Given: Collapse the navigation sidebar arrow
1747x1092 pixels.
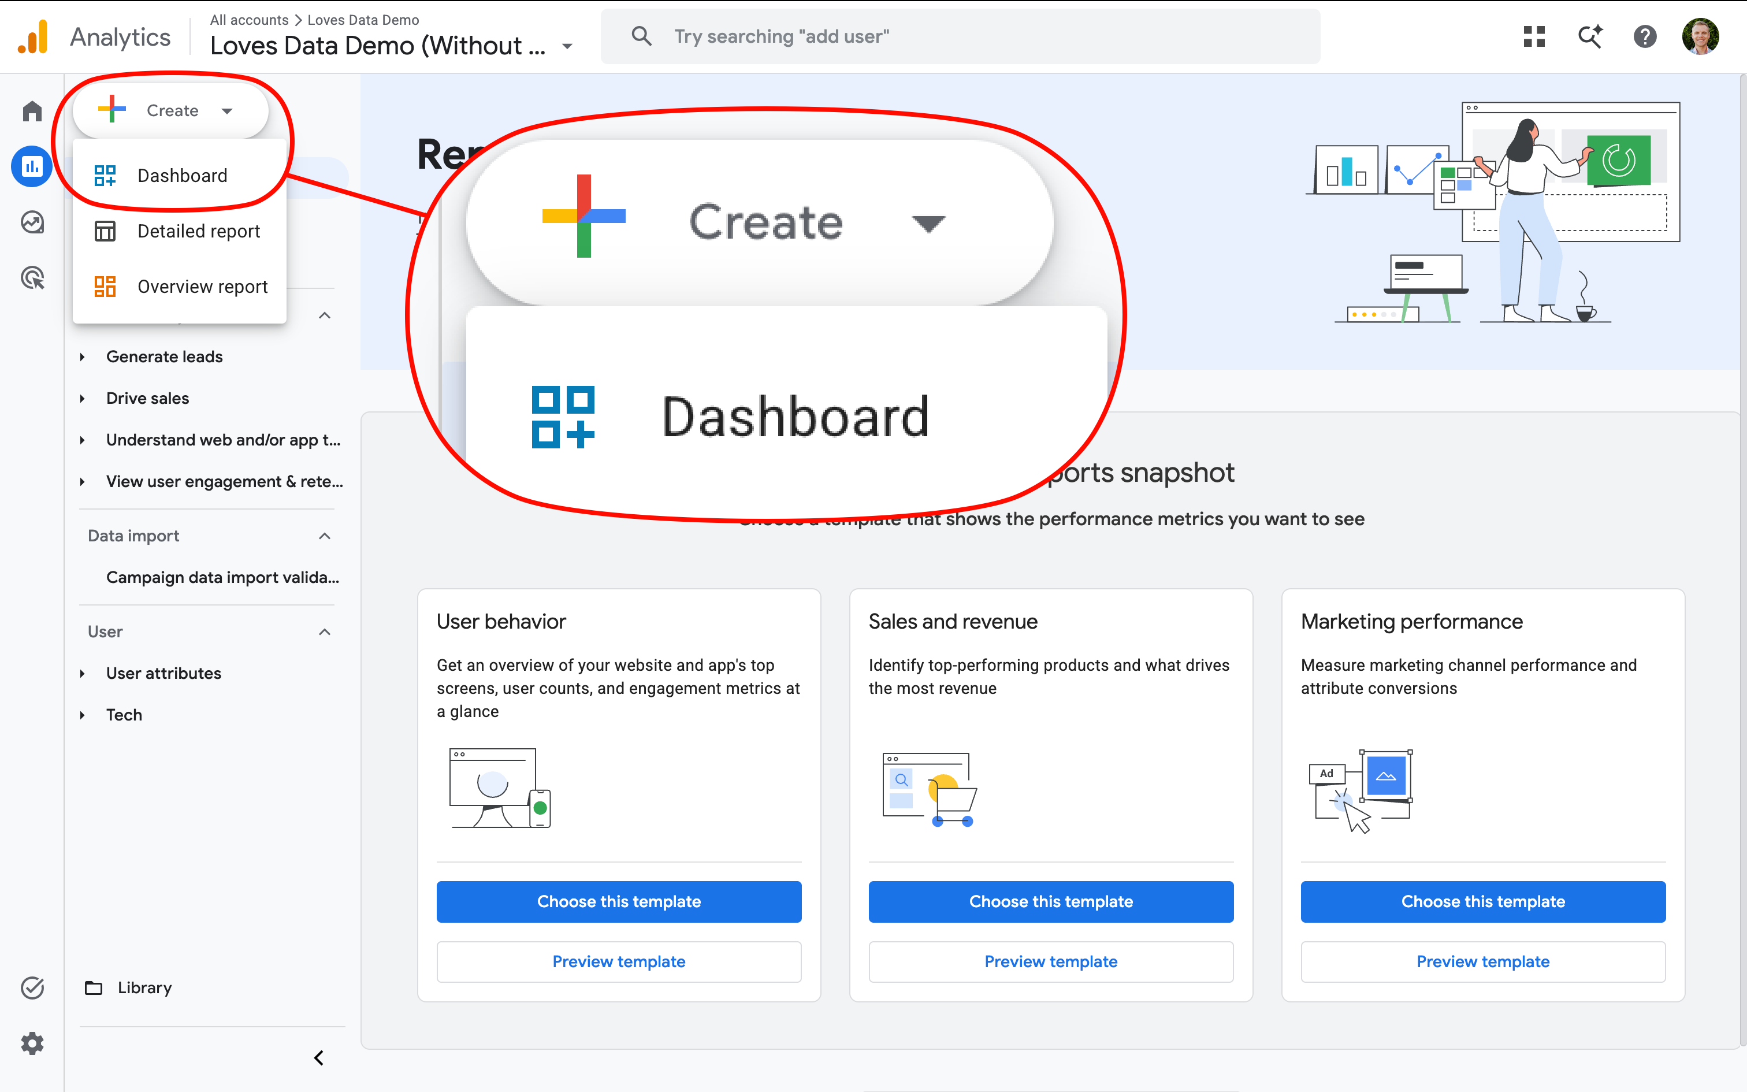Looking at the screenshot, I should (319, 1058).
